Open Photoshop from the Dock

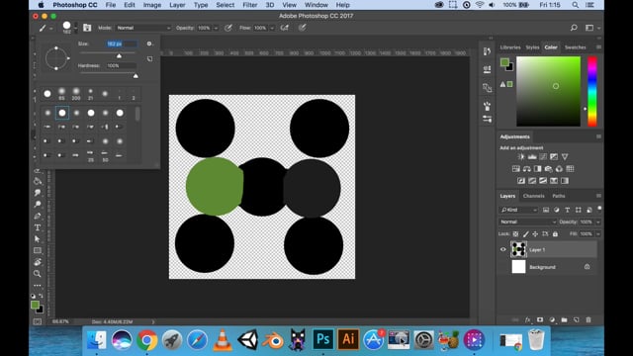(323, 339)
